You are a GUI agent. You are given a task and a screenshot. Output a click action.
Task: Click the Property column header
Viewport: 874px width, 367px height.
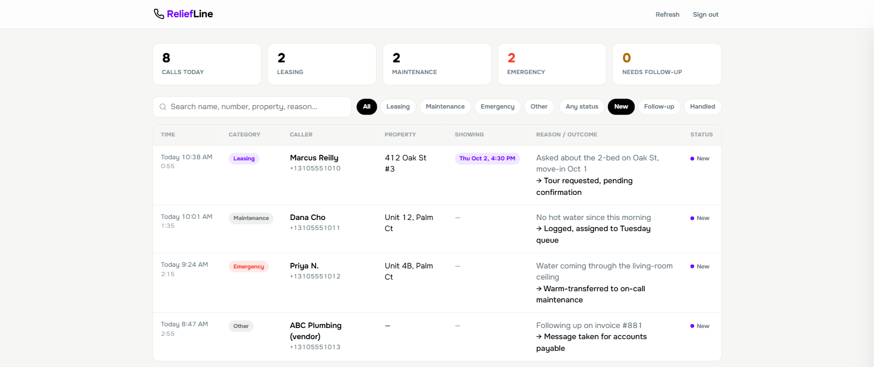pos(400,135)
